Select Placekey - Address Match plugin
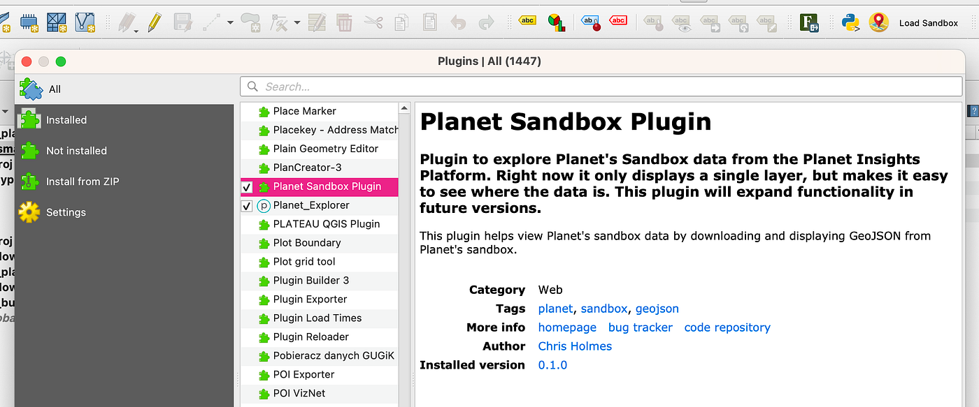The width and height of the screenshot is (979, 407). click(320, 130)
